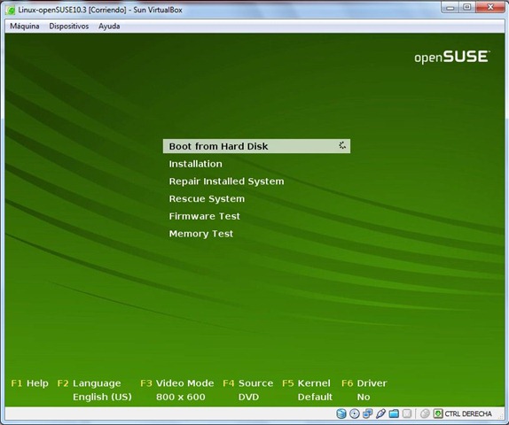
Task: Open the F3 Video Mode selector
Action: pyautogui.click(x=177, y=383)
